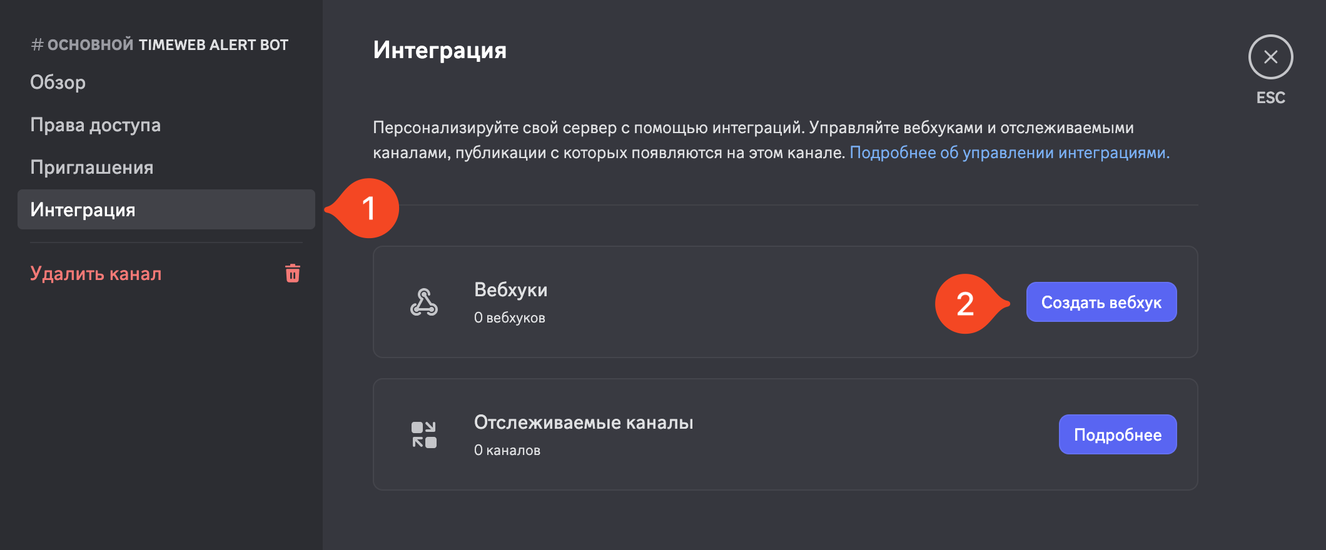Viewport: 1326px width, 550px height.
Task: Click the channel name TIMEWEB ALERT BOT header
Action: pos(213,45)
